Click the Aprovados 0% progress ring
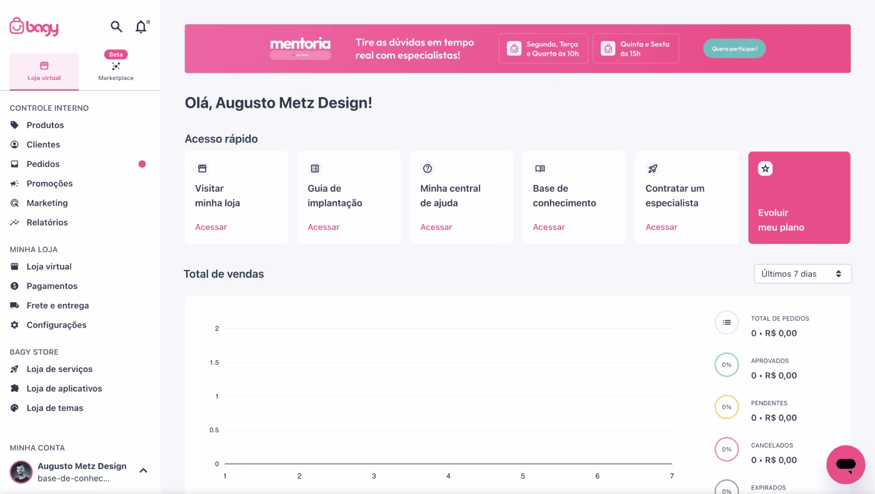Viewport: 875px width, 494px height. pos(726,365)
